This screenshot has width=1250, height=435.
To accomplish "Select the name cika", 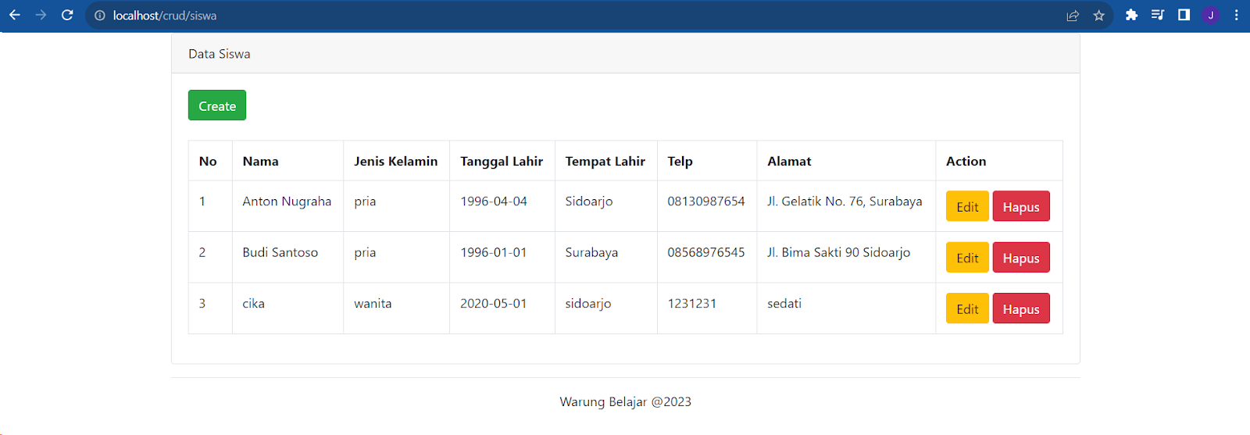I will click(x=253, y=303).
